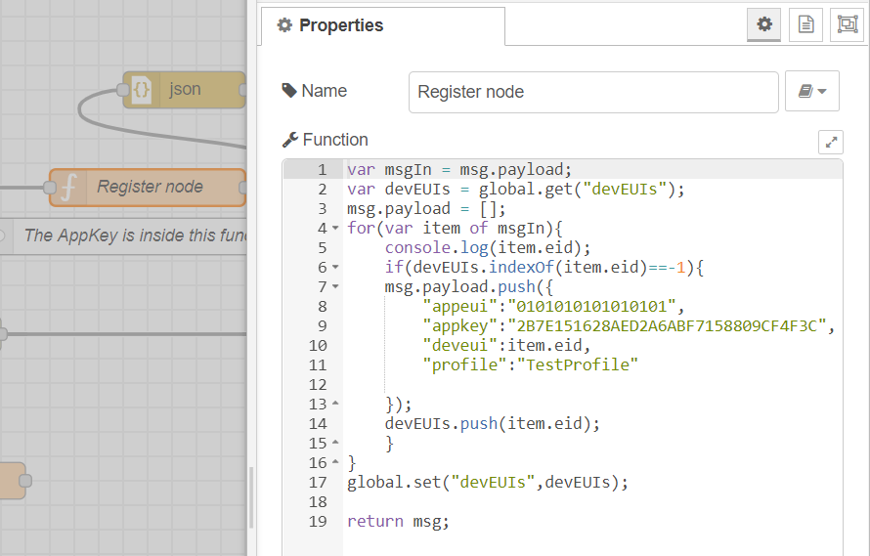This screenshot has width=870, height=556.
Task: Click the msg.payload = [] line
Action: click(426, 209)
